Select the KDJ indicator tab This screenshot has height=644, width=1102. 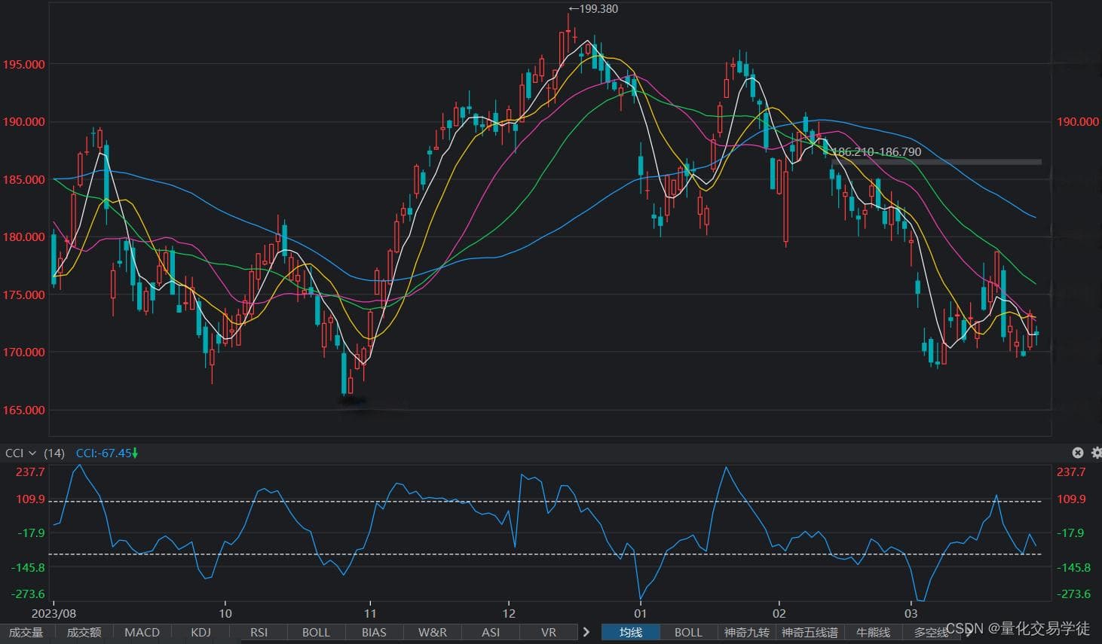click(x=201, y=632)
